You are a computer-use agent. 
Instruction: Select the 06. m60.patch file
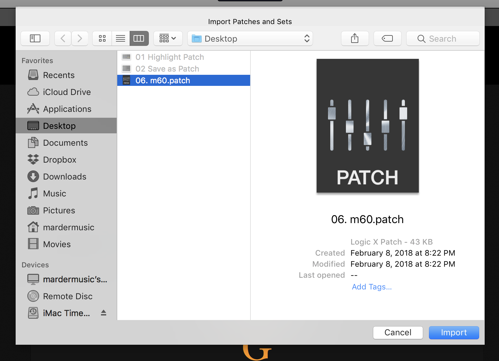point(163,80)
